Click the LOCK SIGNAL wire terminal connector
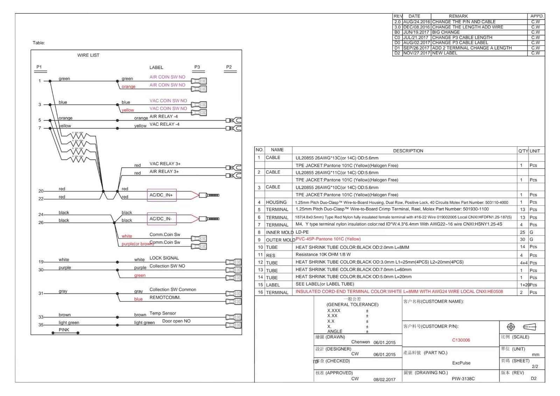560x396 pixels. (233, 262)
